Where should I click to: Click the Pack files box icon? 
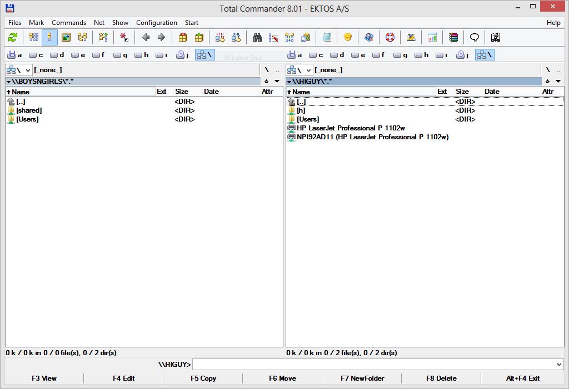[x=183, y=37]
